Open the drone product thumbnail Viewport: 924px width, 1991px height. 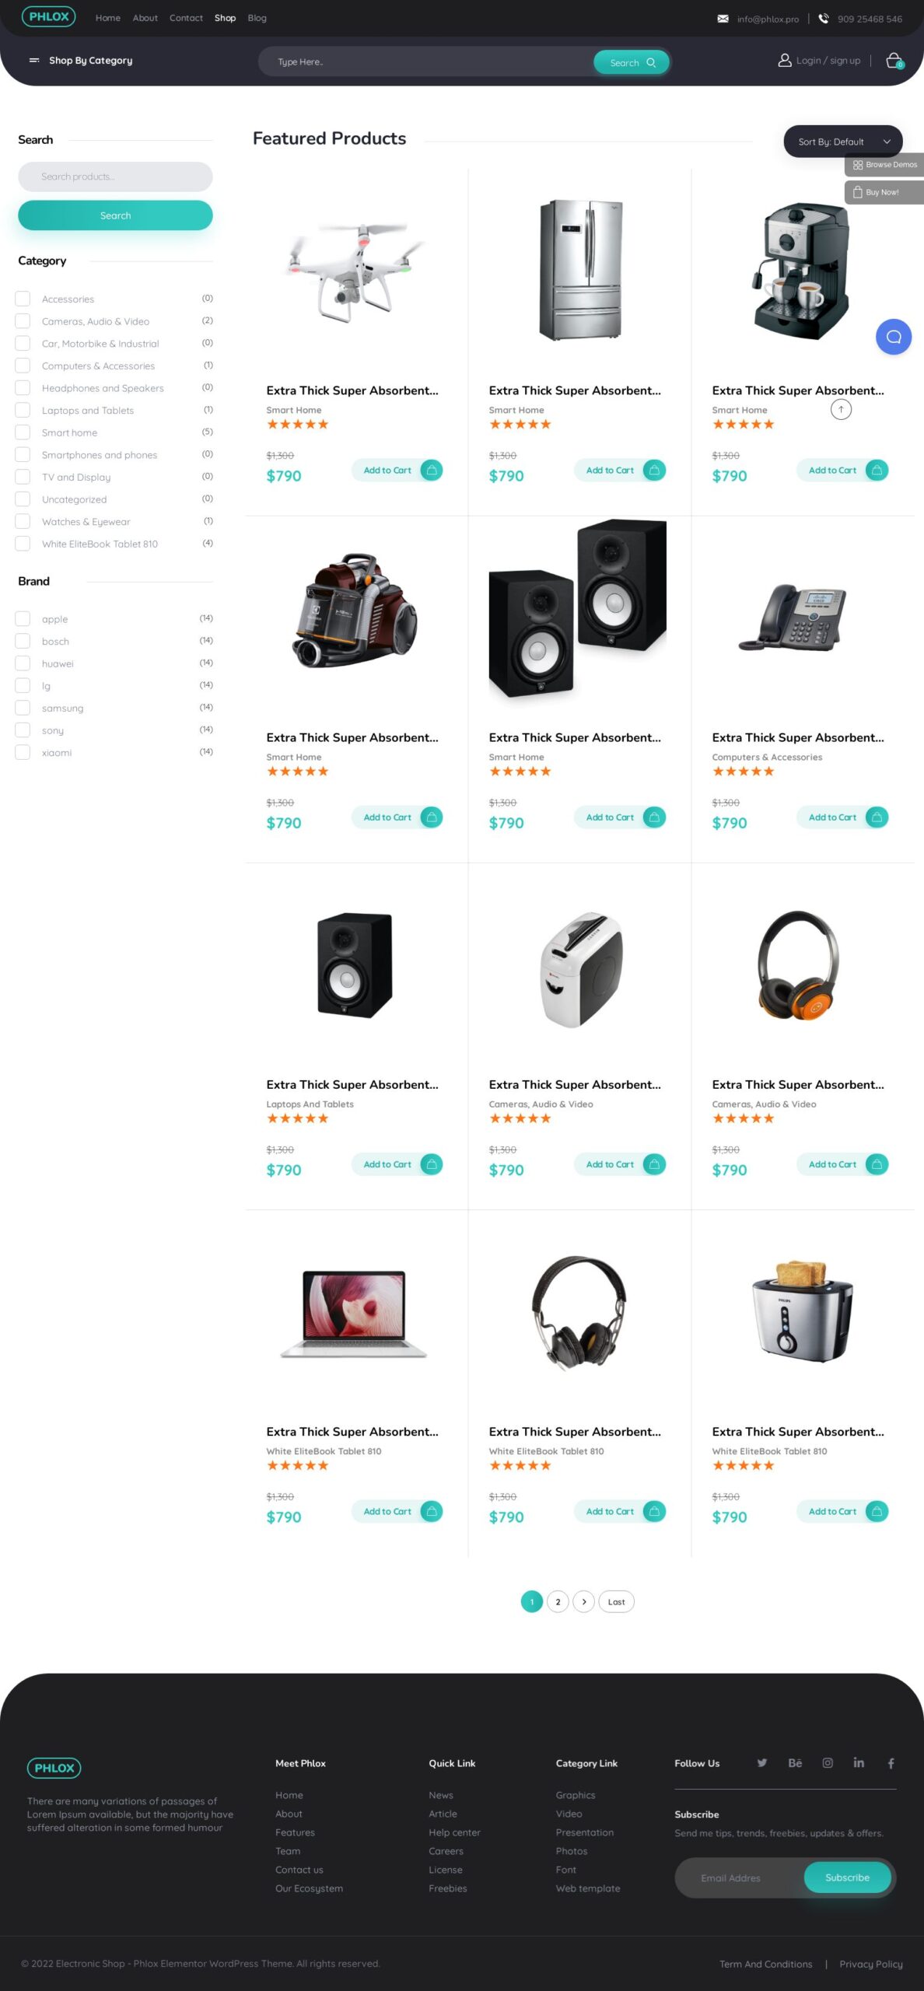356,271
